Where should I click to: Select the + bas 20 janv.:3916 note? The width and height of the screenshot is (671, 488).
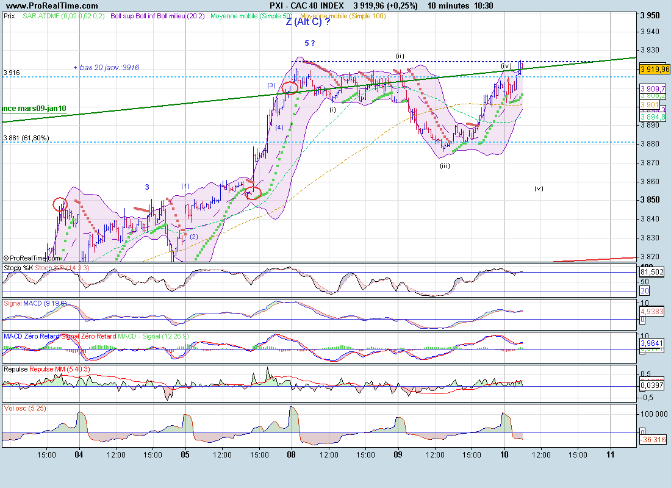click(106, 67)
